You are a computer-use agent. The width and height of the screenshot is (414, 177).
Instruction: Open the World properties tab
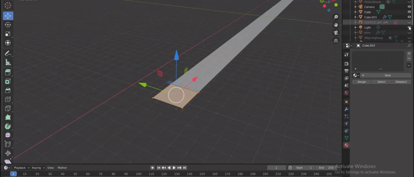click(x=347, y=93)
